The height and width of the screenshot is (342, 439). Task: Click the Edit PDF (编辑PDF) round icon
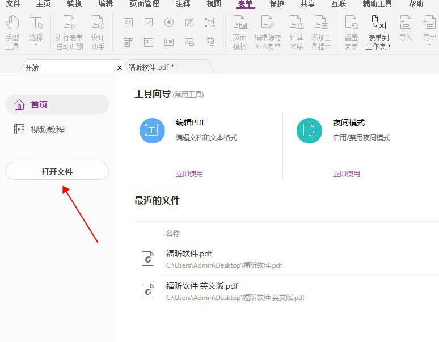[152, 131]
